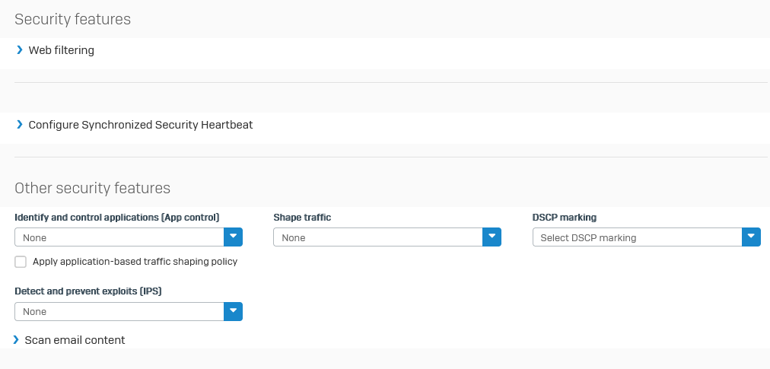This screenshot has width=770, height=369.
Task: Click the blue arrow button of IPS dropdown
Action: coord(234,311)
